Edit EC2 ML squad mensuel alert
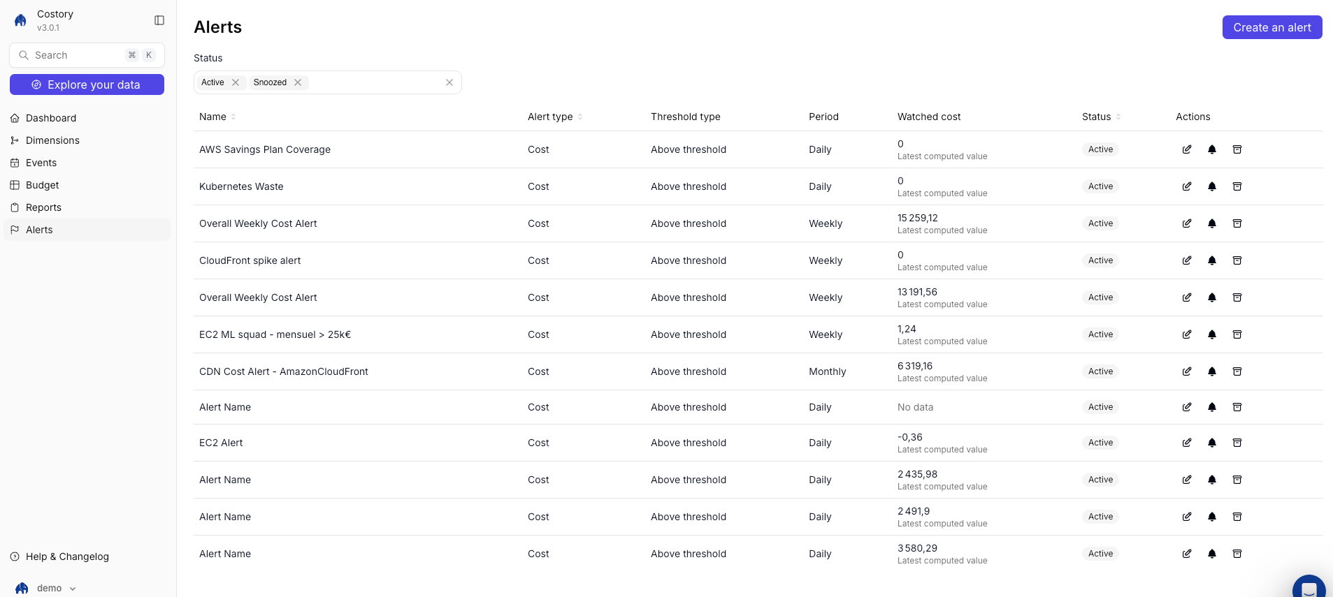The height and width of the screenshot is (597, 1333). tap(1187, 334)
